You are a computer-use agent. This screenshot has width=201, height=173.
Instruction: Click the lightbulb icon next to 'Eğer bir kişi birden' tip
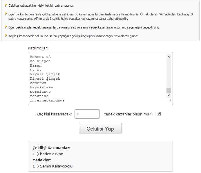click(x=6, y=14)
